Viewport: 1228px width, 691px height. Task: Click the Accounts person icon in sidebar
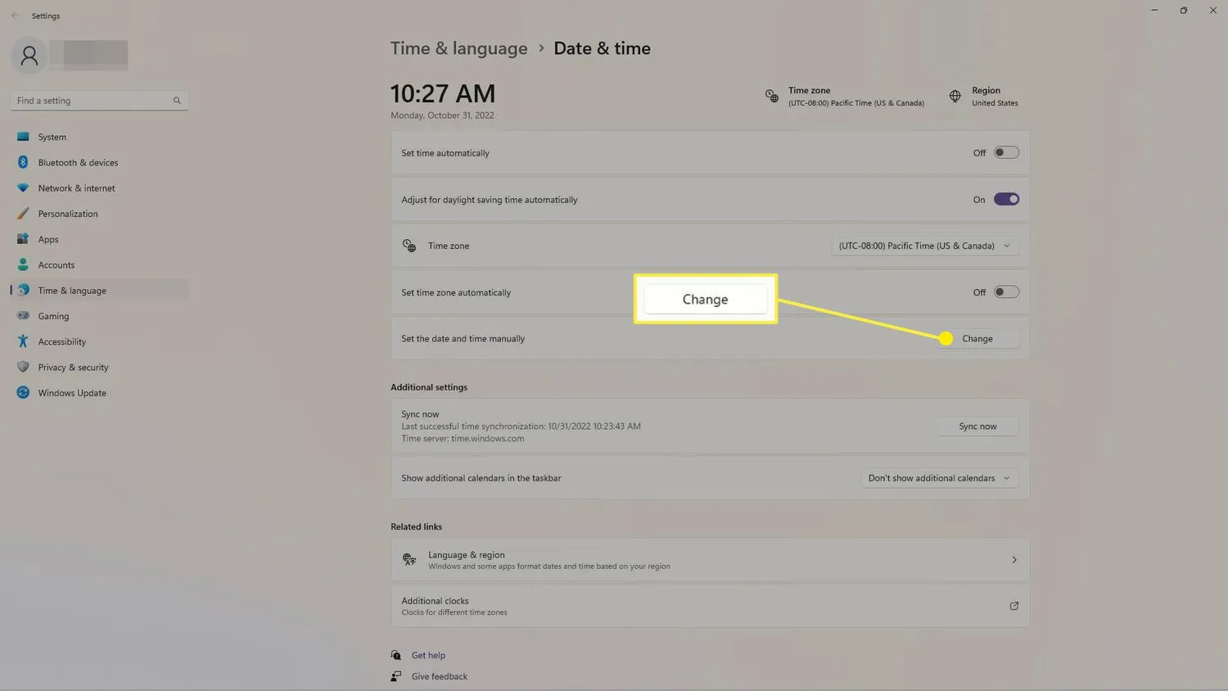click(x=23, y=264)
